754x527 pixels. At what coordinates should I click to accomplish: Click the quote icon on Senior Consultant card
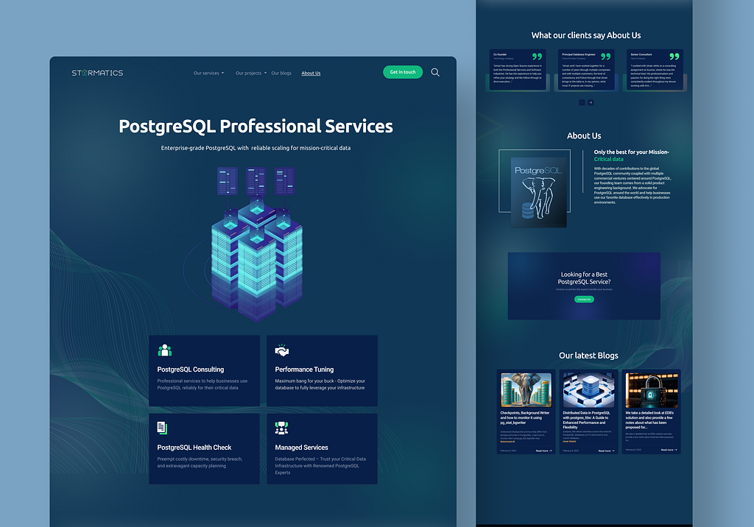click(x=674, y=57)
